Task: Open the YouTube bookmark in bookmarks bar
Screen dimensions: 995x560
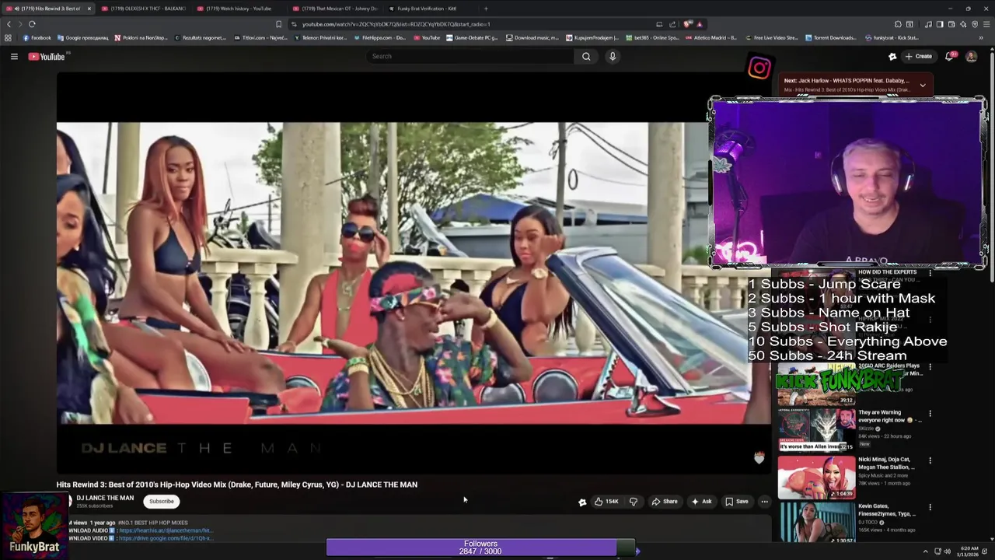Action: (x=426, y=37)
